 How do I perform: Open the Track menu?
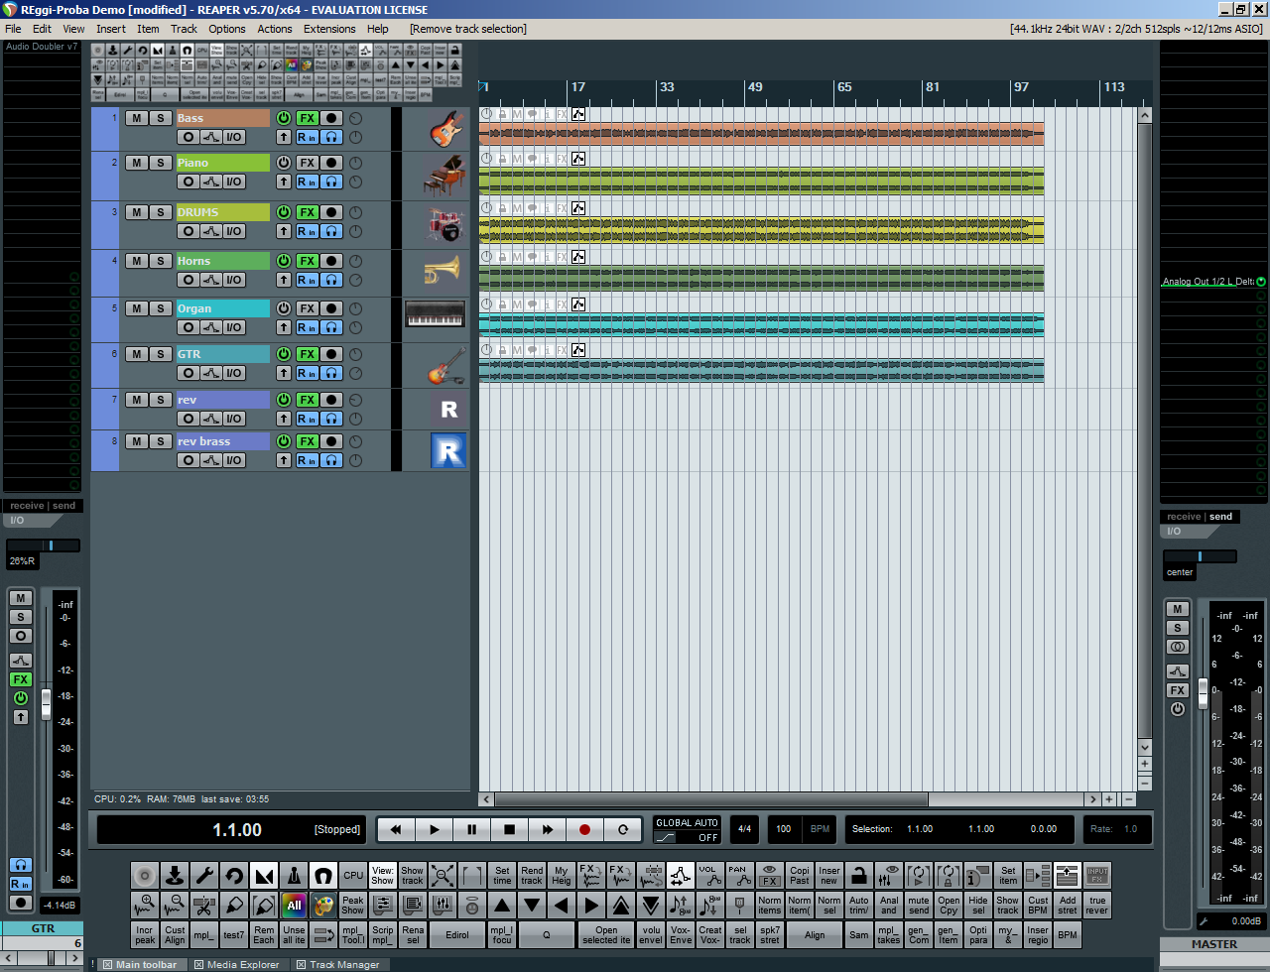(184, 29)
